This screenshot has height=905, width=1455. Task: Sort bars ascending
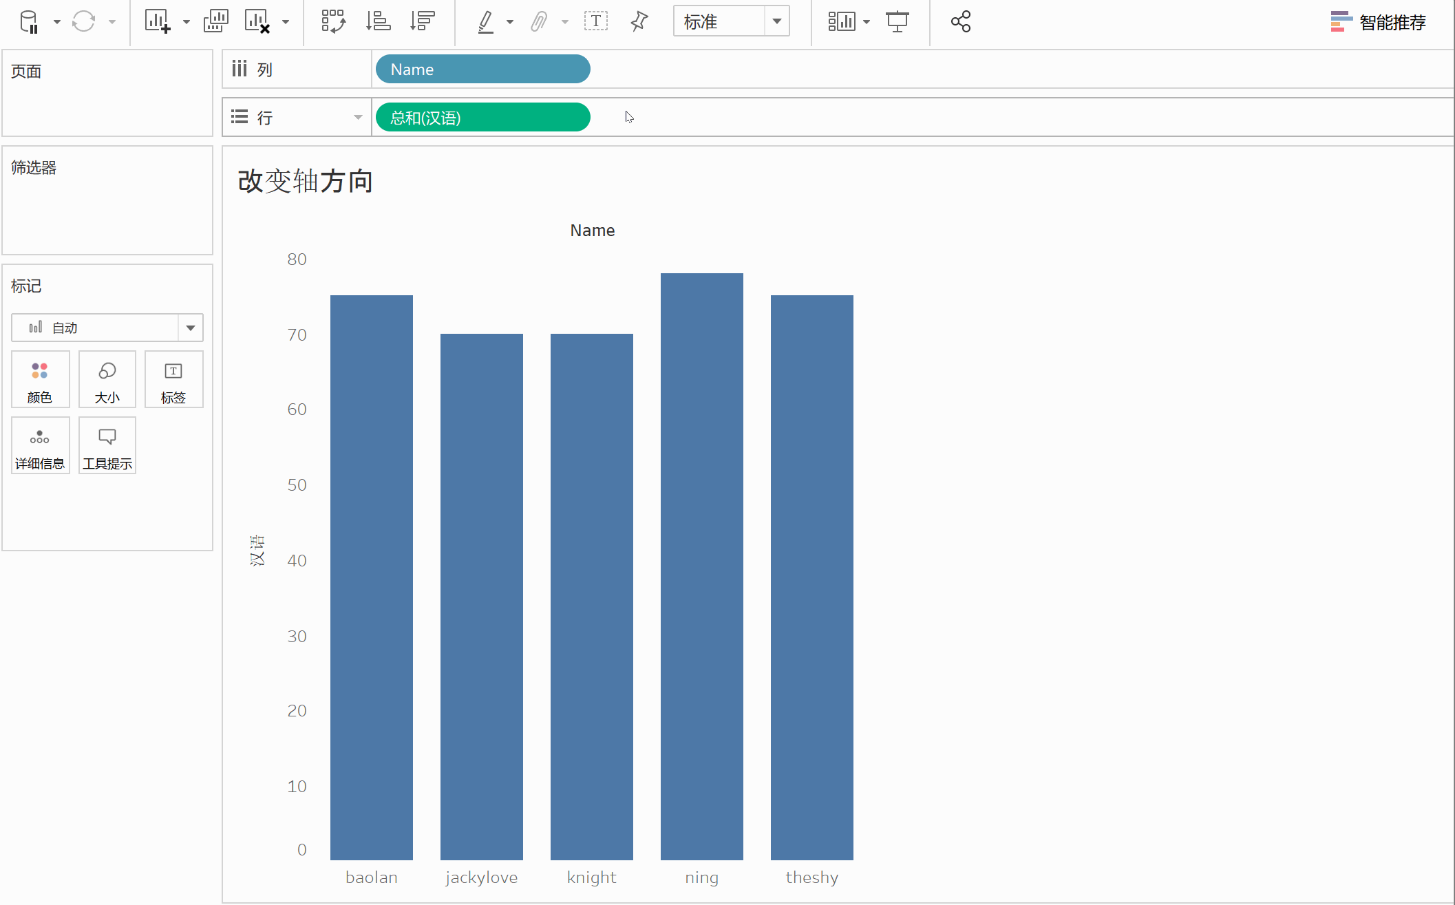click(378, 22)
